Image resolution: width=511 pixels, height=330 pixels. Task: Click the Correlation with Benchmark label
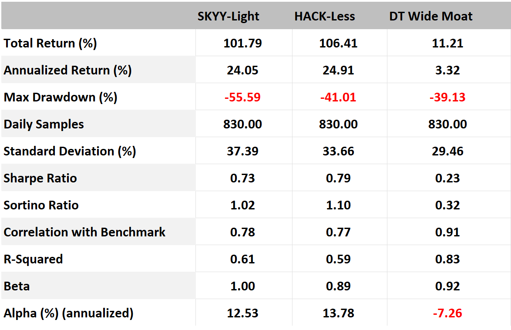pyautogui.click(x=84, y=232)
